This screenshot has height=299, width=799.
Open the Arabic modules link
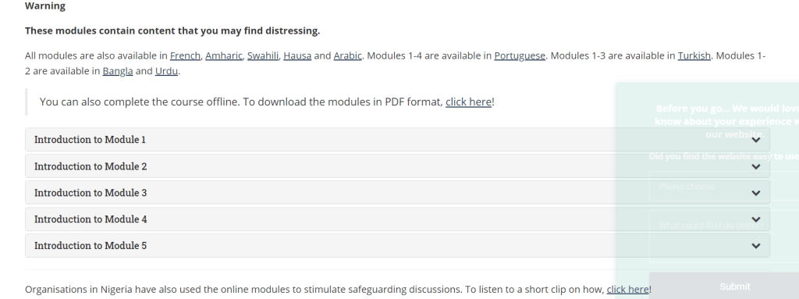point(347,55)
